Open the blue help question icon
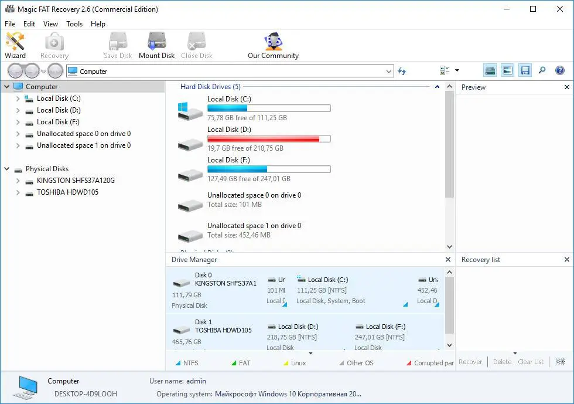This screenshot has width=574, height=404. click(560, 70)
